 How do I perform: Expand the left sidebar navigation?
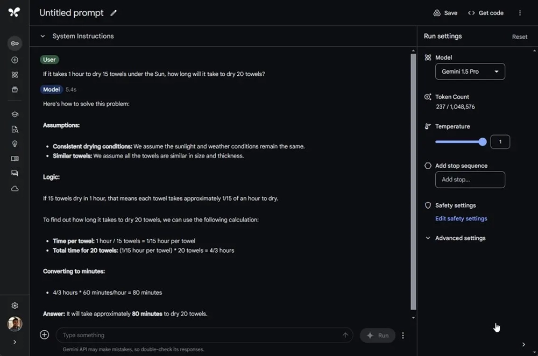point(15,342)
